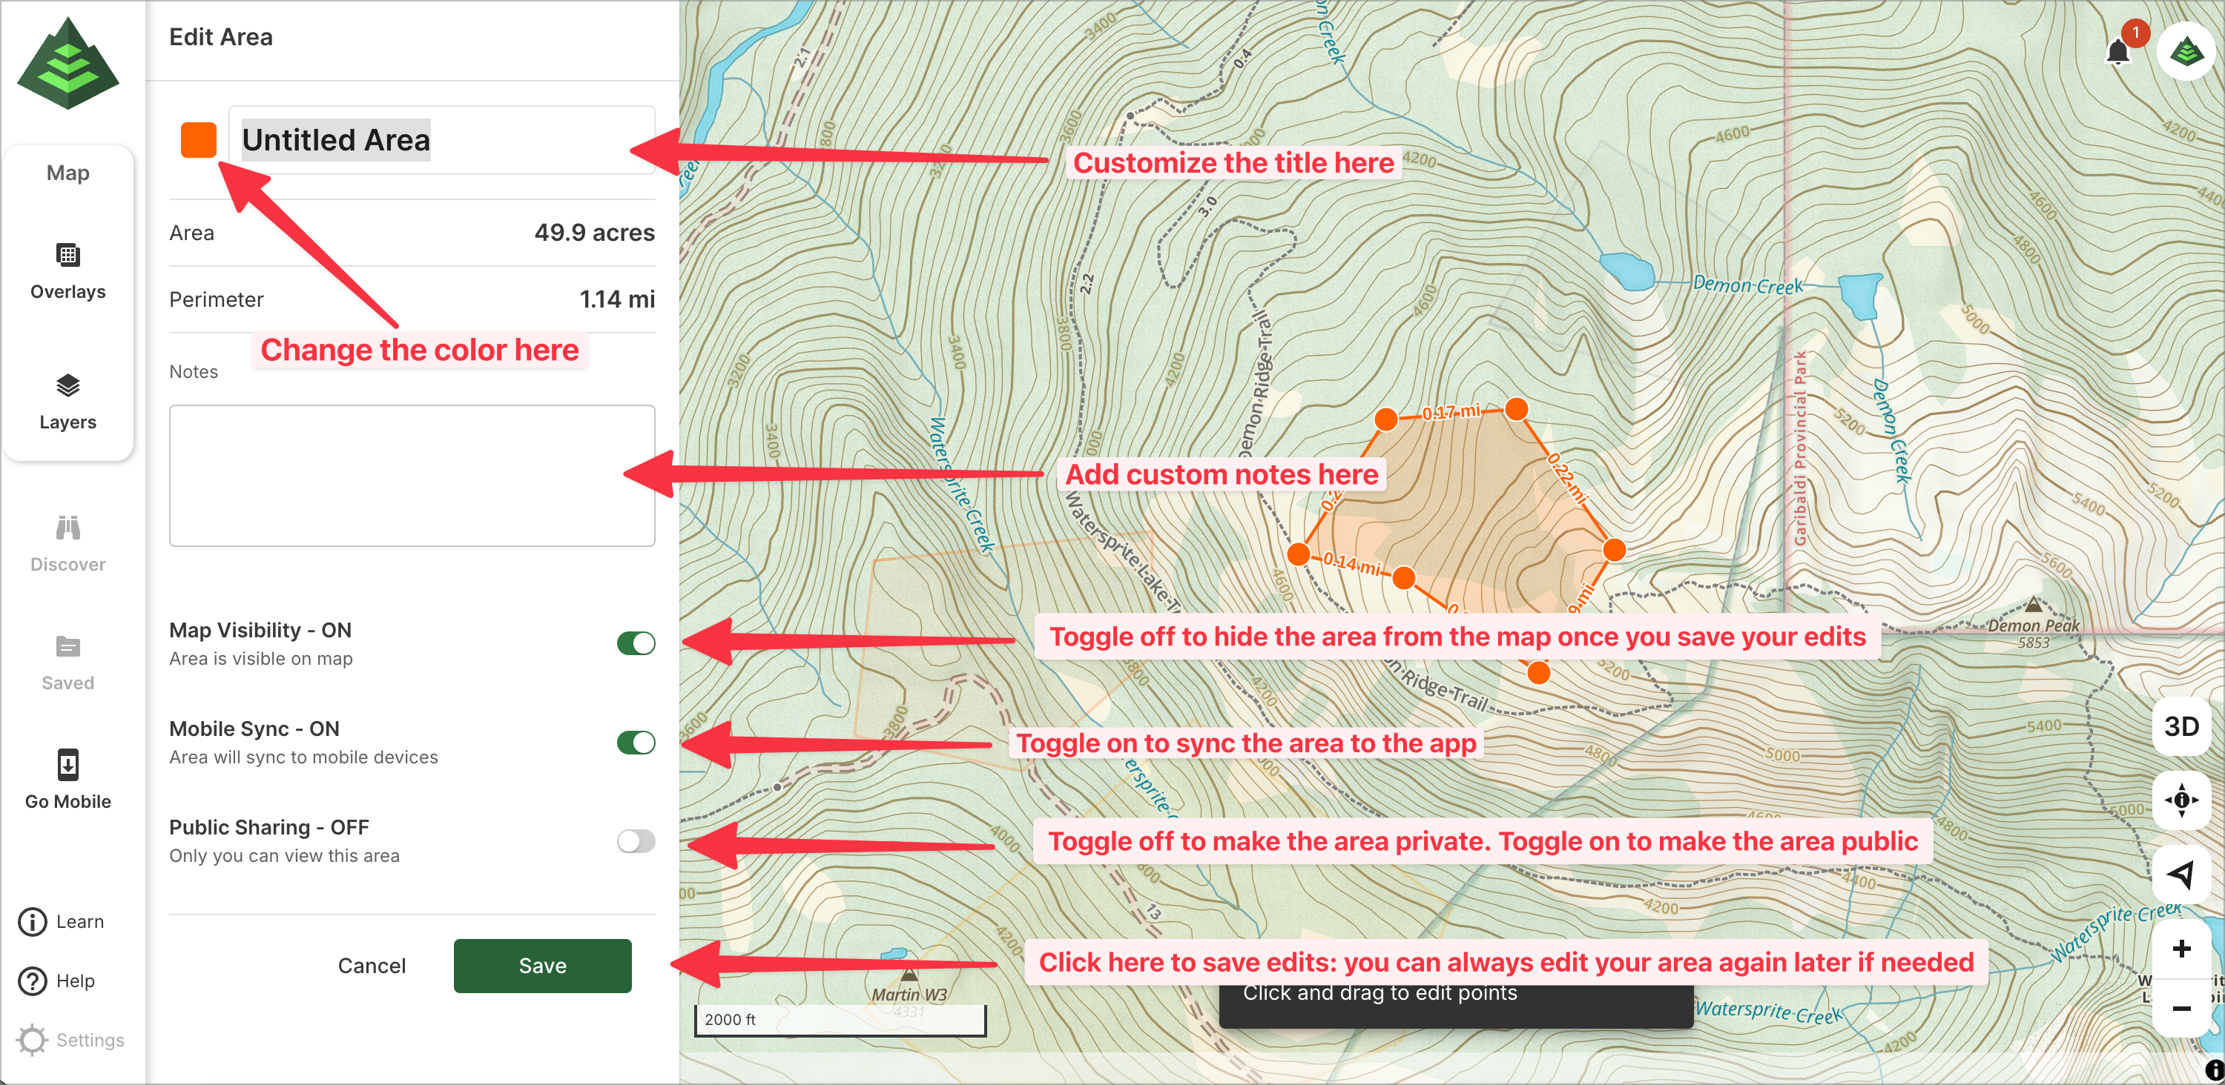The height and width of the screenshot is (1085, 2225).
Task: Select the Map sidebar tab
Action: tap(67, 173)
